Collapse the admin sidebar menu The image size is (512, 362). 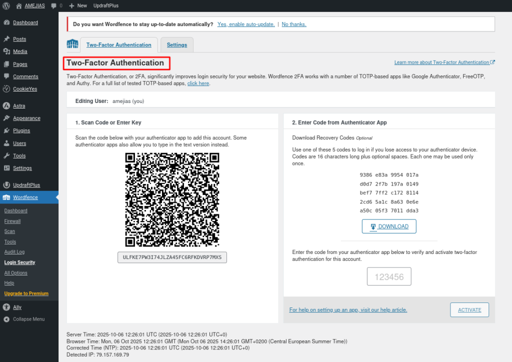(x=28, y=319)
